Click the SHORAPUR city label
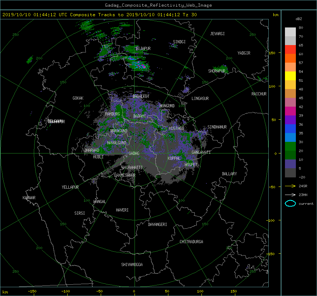317x296 pixels. click(217, 71)
